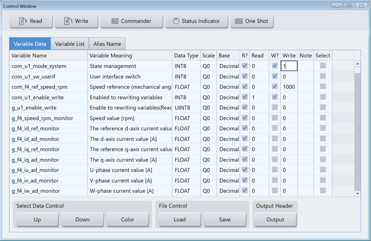Click the Down button in Select Data Control
The height and width of the screenshot is (241, 371).
(x=82, y=219)
